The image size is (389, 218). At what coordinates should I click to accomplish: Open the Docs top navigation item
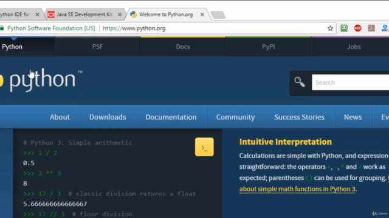(183, 47)
